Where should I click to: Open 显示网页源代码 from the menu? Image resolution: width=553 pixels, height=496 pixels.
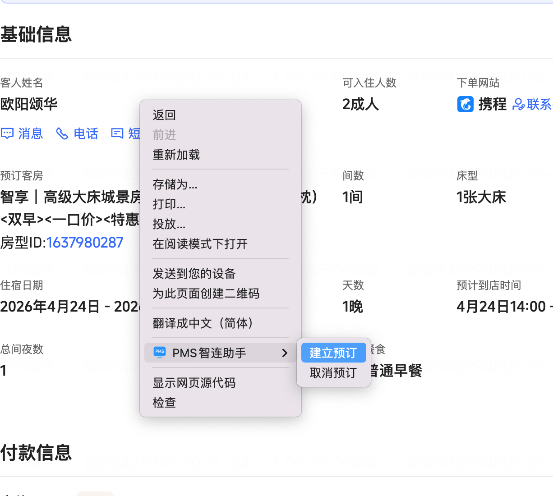point(194,383)
